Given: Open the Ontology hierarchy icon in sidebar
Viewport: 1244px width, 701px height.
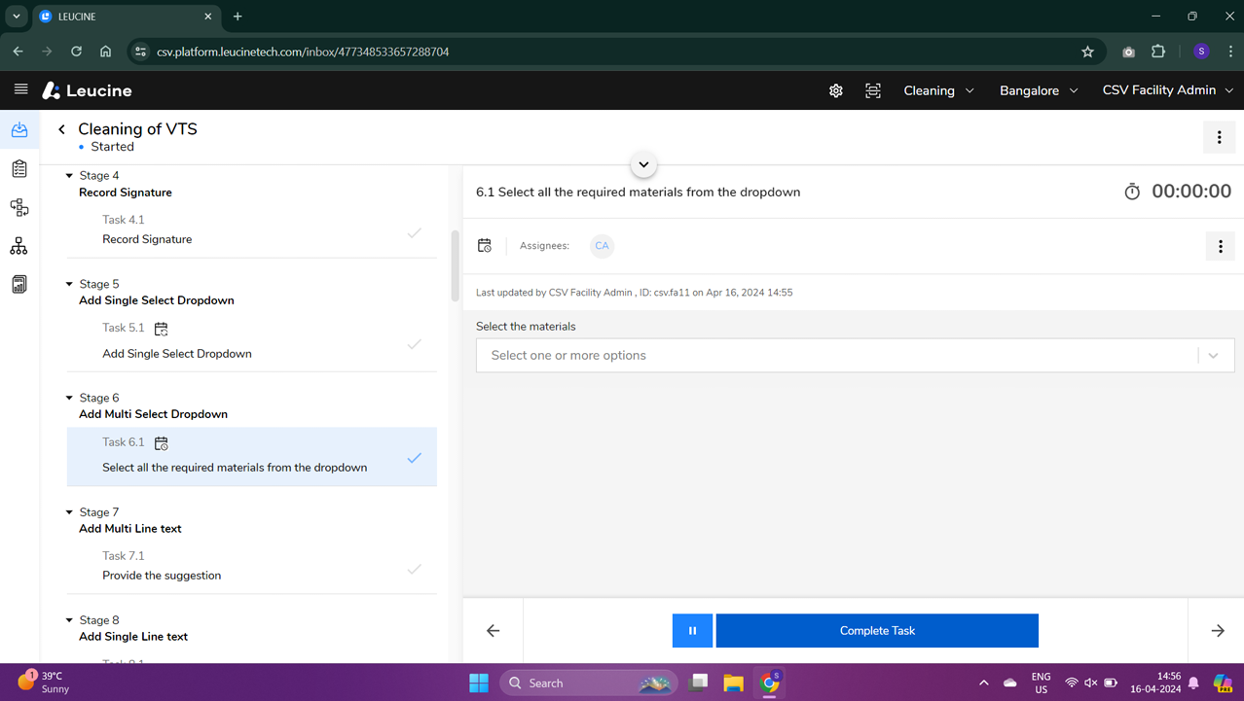Looking at the screenshot, I should pyautogui.click(x=18, y=246).
